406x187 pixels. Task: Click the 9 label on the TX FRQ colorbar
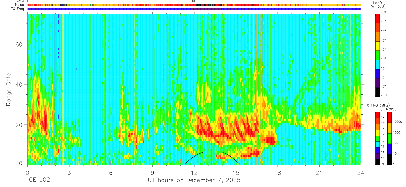(383, 164)
